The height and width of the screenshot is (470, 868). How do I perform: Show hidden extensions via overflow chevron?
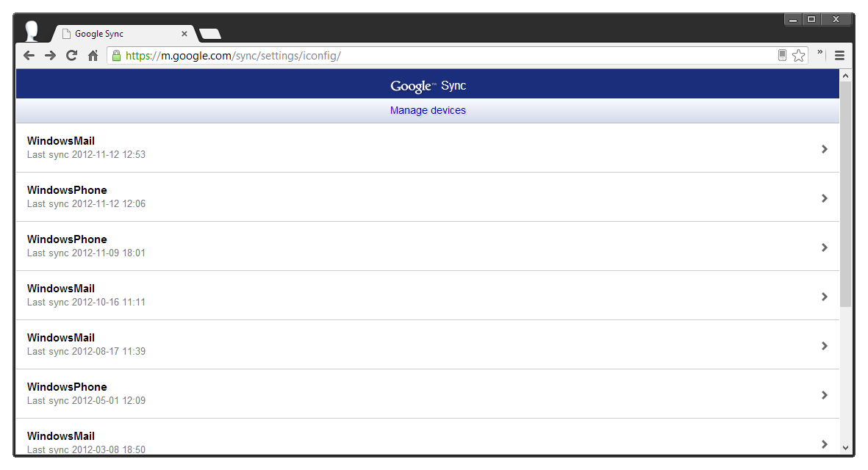click(819, 53)
